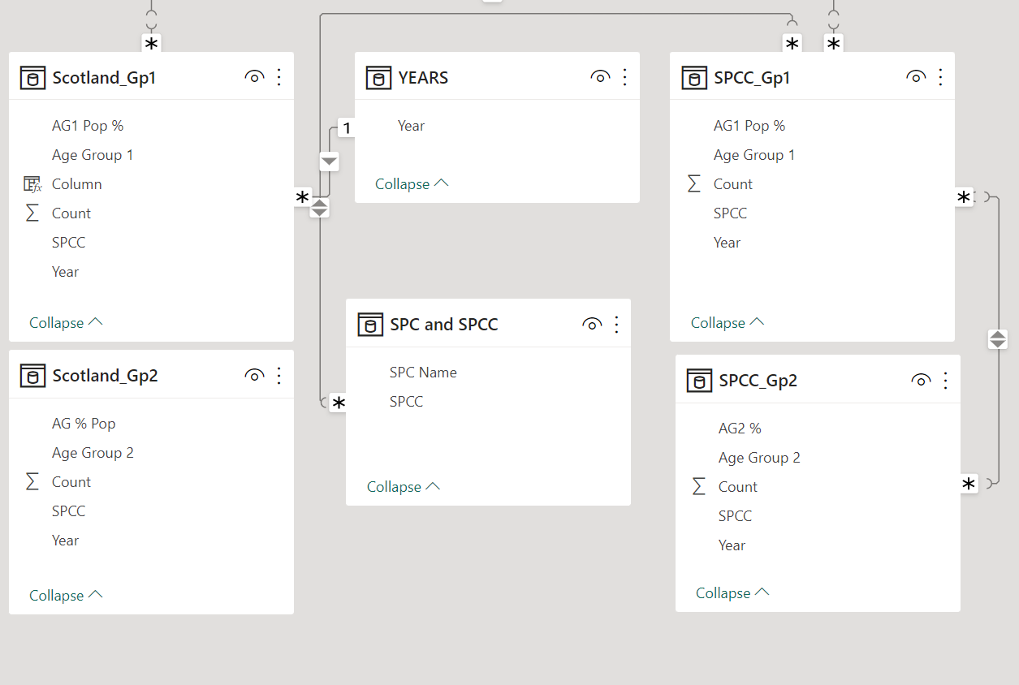The width and height of the screenshot is (1019, 685).
Task: Collapse the YEARS table card
Action: tap(412, 184)
